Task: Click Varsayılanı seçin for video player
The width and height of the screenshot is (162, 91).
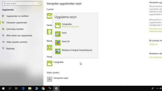Action: click(61, 78)
